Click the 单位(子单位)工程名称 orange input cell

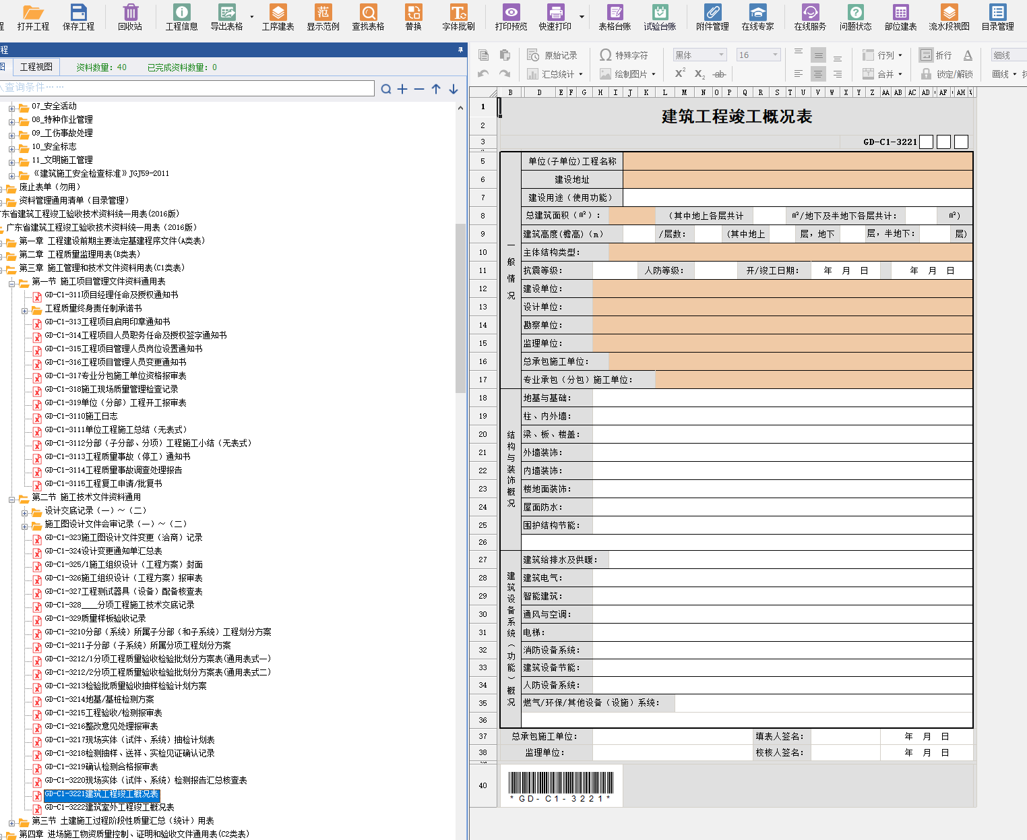(798, 161)
